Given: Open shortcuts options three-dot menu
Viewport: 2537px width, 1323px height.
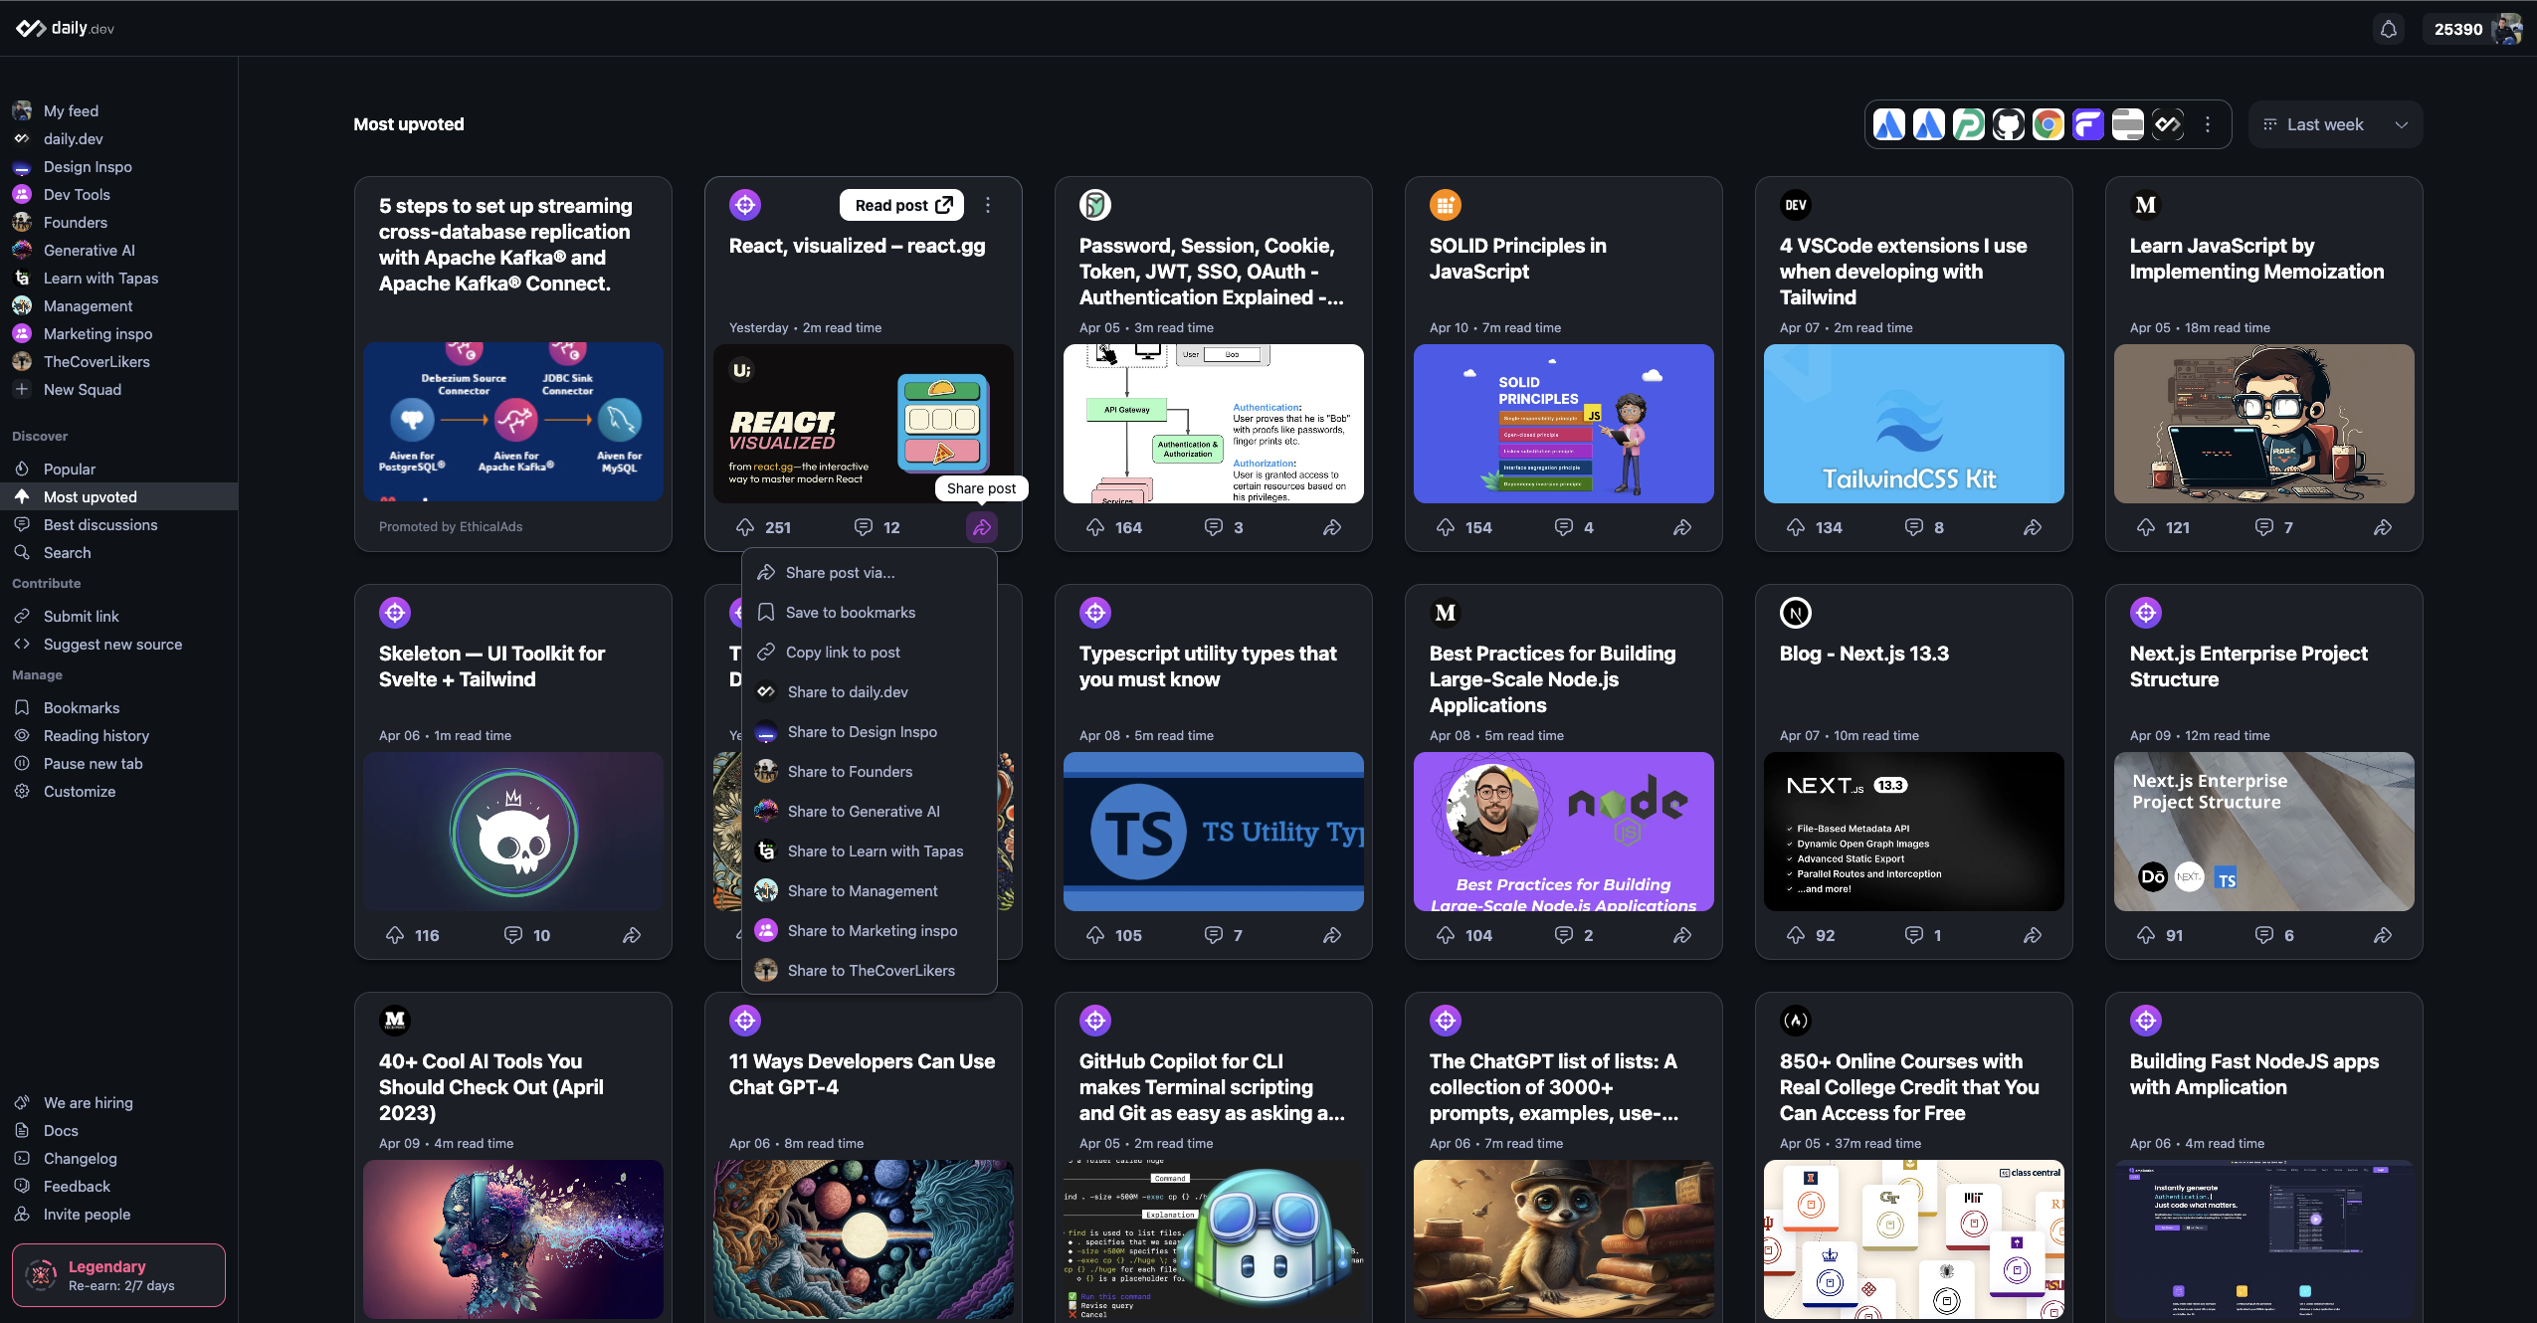Looking at the screenshot, I should 2207,124.
